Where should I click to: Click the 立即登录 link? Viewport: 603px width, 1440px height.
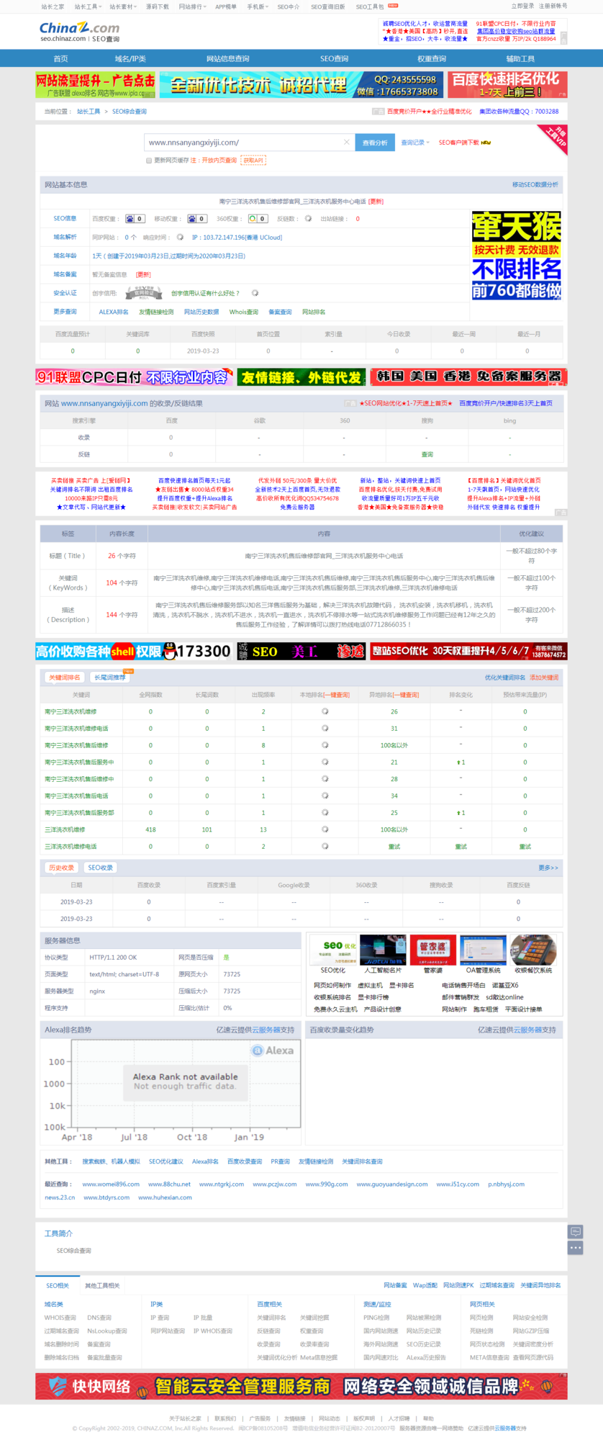pyautogui.click(x=523, y=6)
